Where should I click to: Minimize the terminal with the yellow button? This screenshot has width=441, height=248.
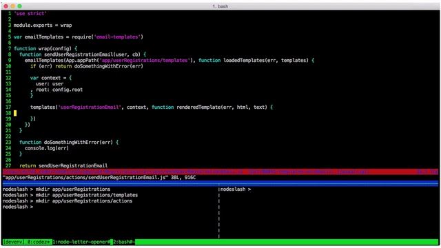coord(12,6)
